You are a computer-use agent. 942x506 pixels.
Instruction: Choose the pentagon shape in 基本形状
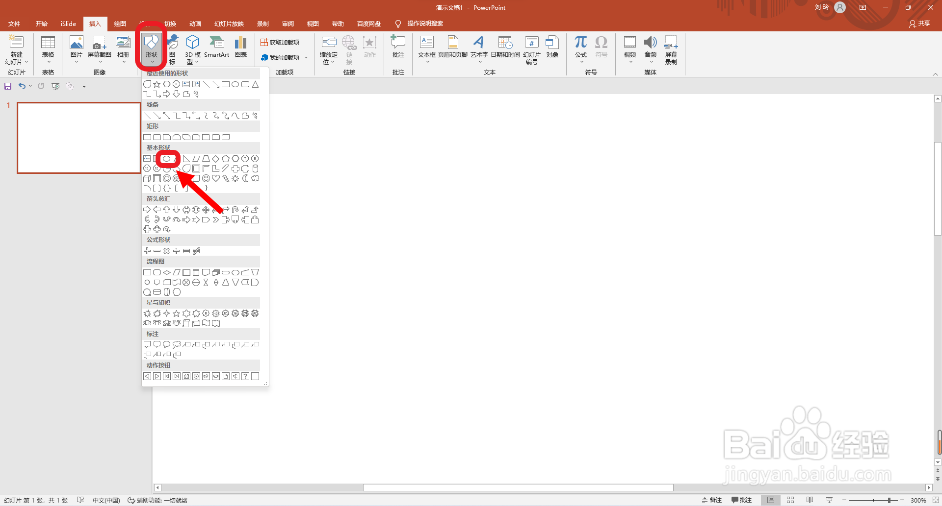[226, 159]
